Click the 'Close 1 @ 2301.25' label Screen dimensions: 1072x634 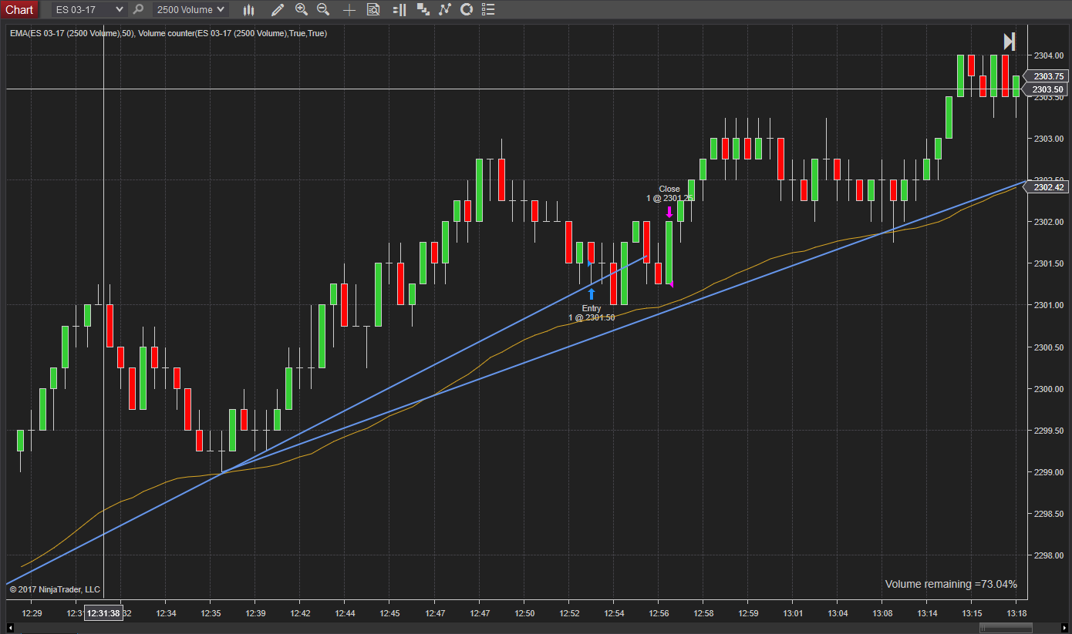tap(669, 193)
